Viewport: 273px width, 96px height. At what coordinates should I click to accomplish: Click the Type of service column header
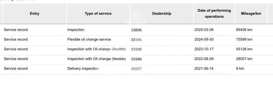click(98, 13)
